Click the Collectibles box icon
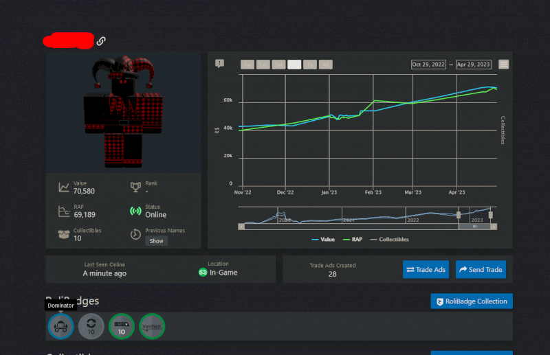The image size is (550, 355). point(64,234)
